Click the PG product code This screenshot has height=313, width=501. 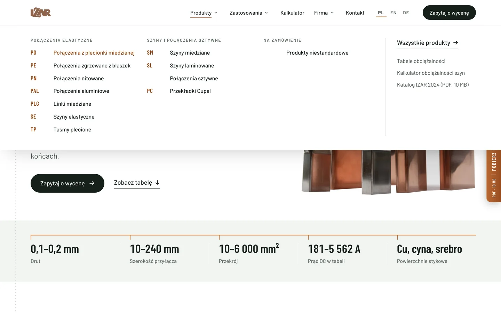tap(33, 53)
